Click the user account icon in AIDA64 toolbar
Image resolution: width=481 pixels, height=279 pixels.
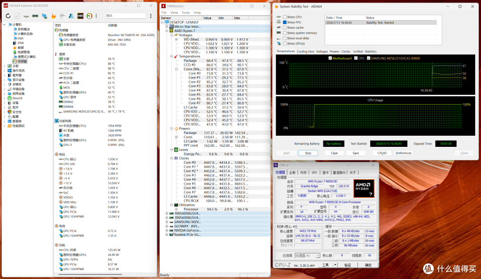coord(71,16)
